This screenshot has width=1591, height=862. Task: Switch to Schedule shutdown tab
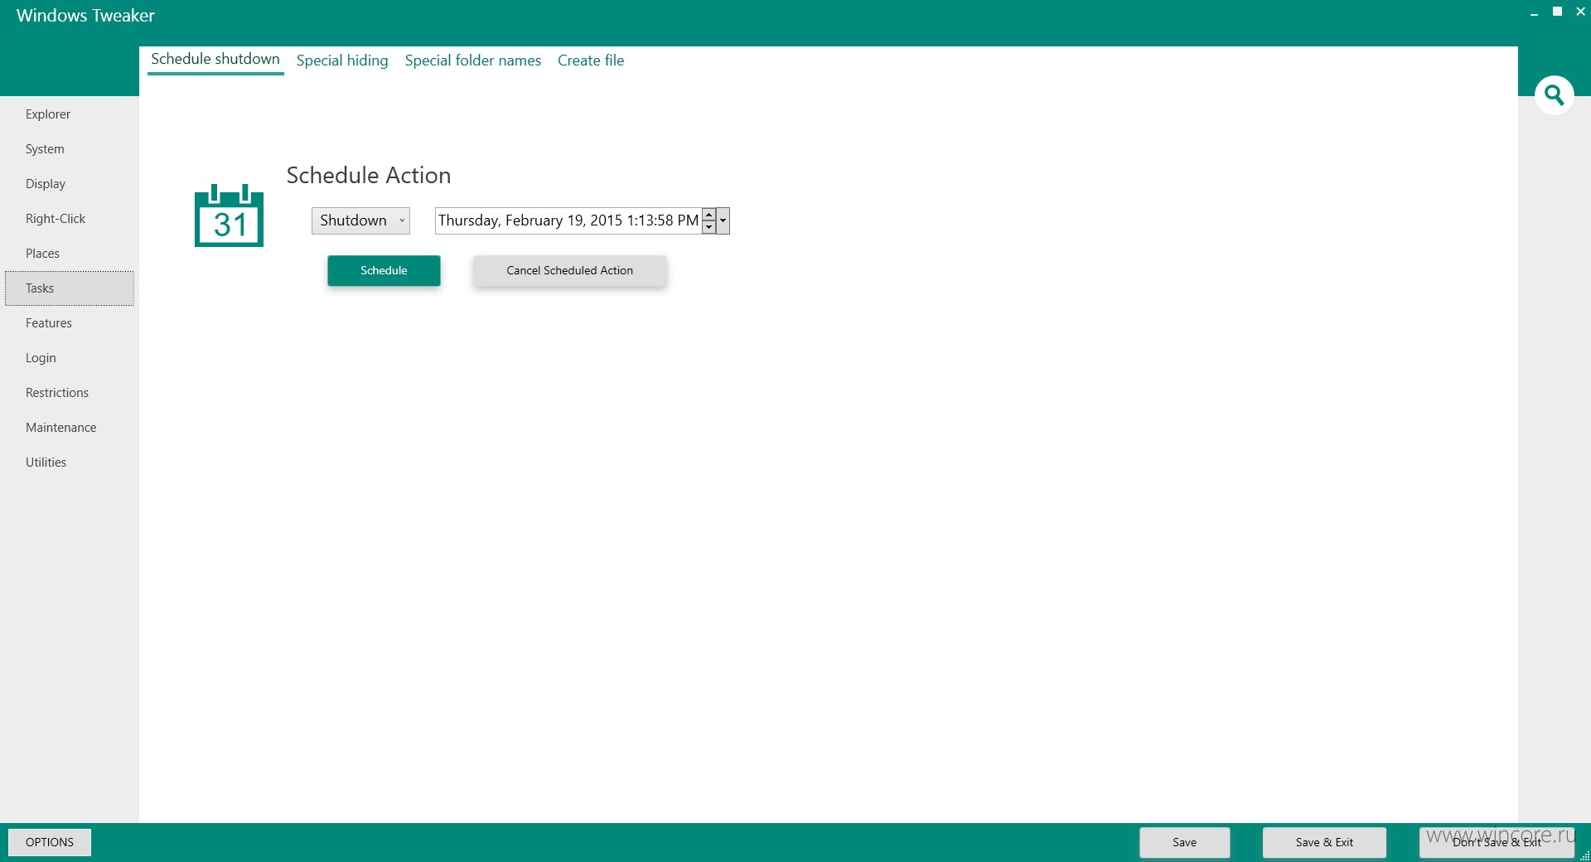tap(215, 60)
